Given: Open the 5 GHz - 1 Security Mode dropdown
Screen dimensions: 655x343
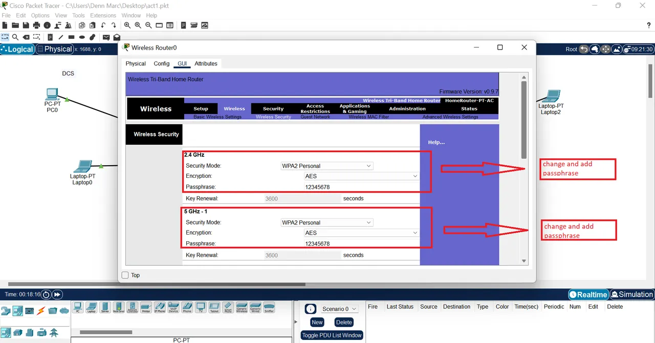Looking at the screenshot, I should (327, 222).
